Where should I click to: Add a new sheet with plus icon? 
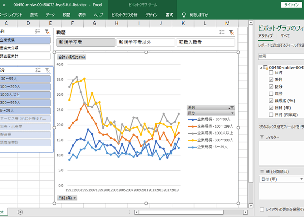click(20, 212)
